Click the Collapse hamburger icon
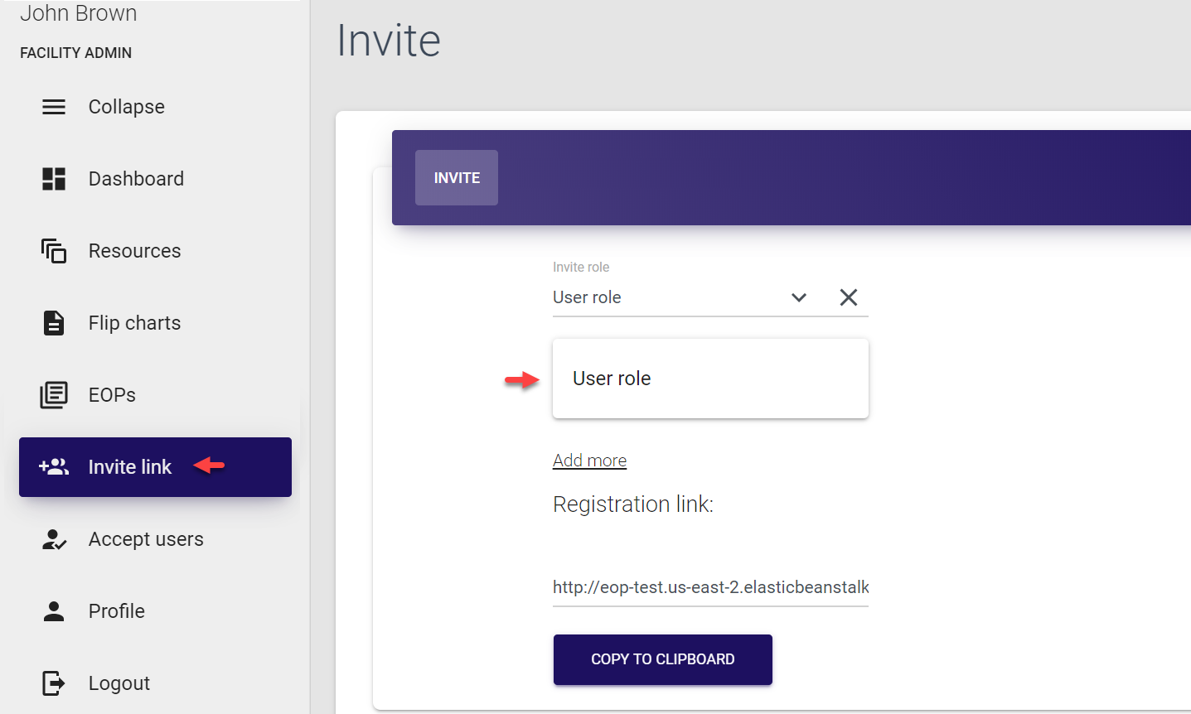Screen dimensions: 1191x714 click(x=54, y=107)
